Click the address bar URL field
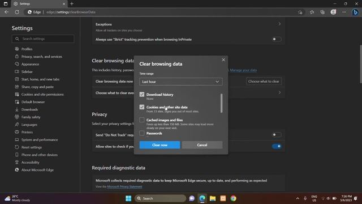362x204 pixels. pyautogui.click(x=162, y=12)
